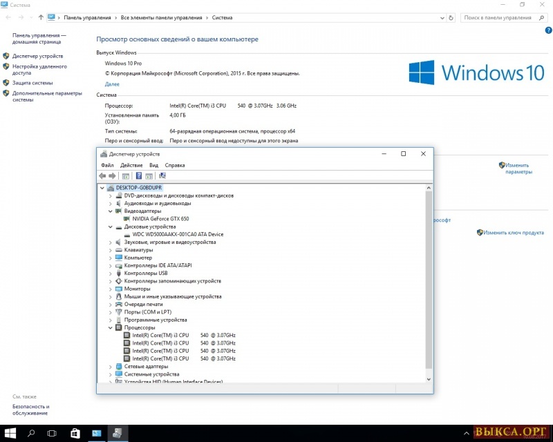Click the Back arrow in Device Manager toolbar

pos(102,176)
